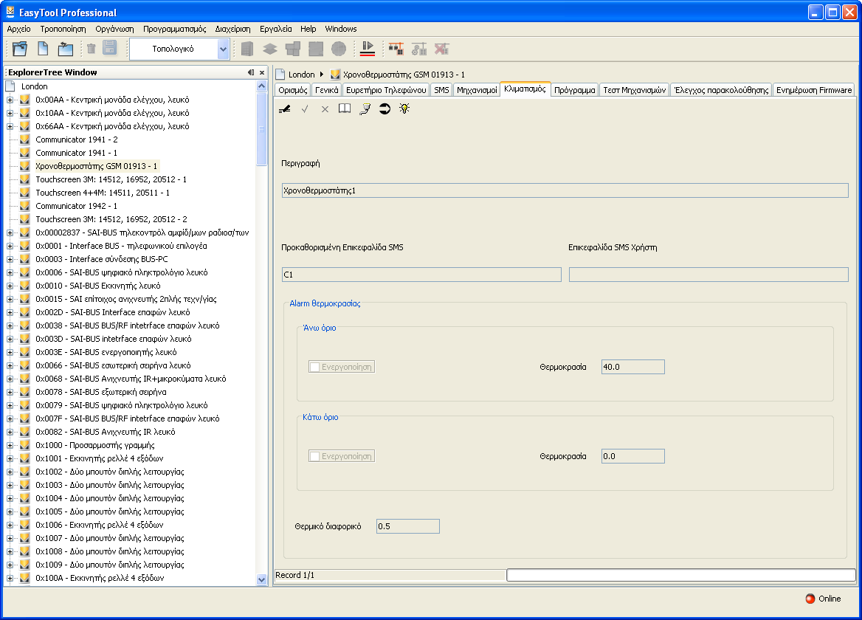Click the London breadcrumb above the tabs

pos(301,75)
